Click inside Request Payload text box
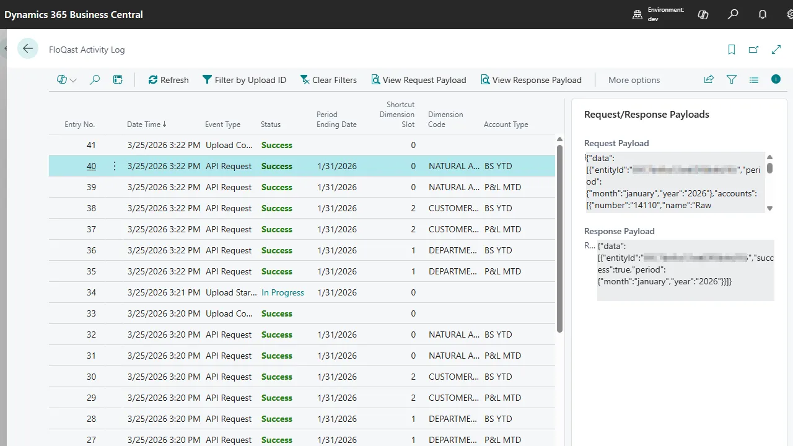 (674, 182)
